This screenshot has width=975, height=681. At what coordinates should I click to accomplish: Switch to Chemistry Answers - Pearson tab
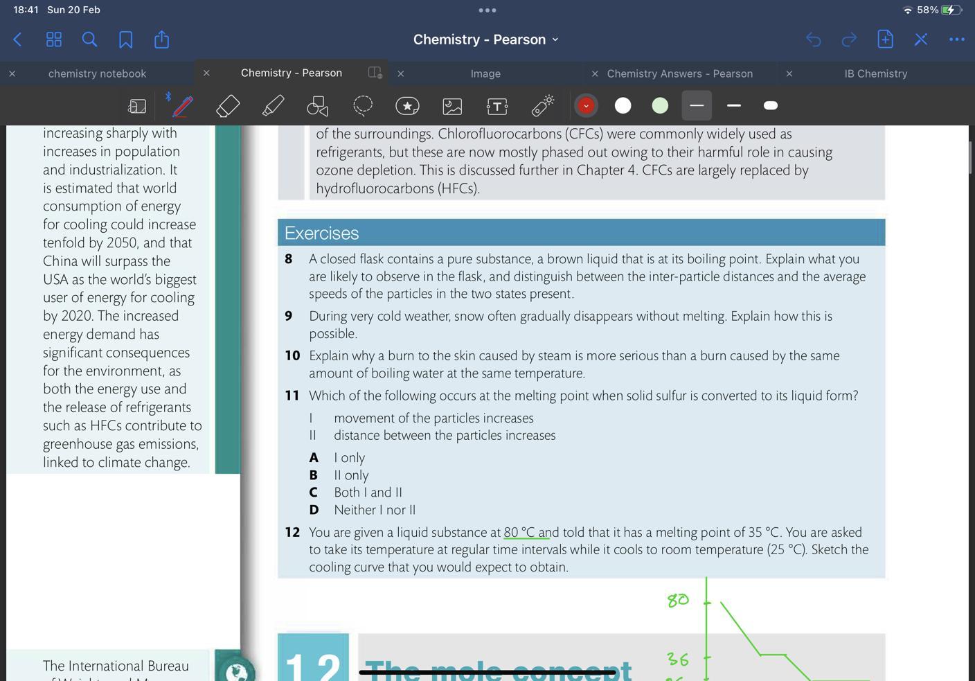click(680, 73)
